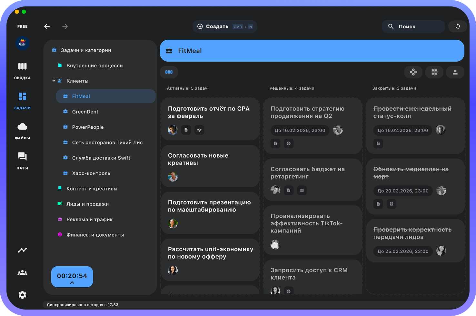Open the Сводка section
Viewport: 476px width, 316px height.
coord(22,71)
